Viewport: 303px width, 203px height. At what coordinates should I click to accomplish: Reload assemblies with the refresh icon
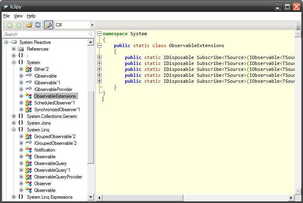click(38, 25)
